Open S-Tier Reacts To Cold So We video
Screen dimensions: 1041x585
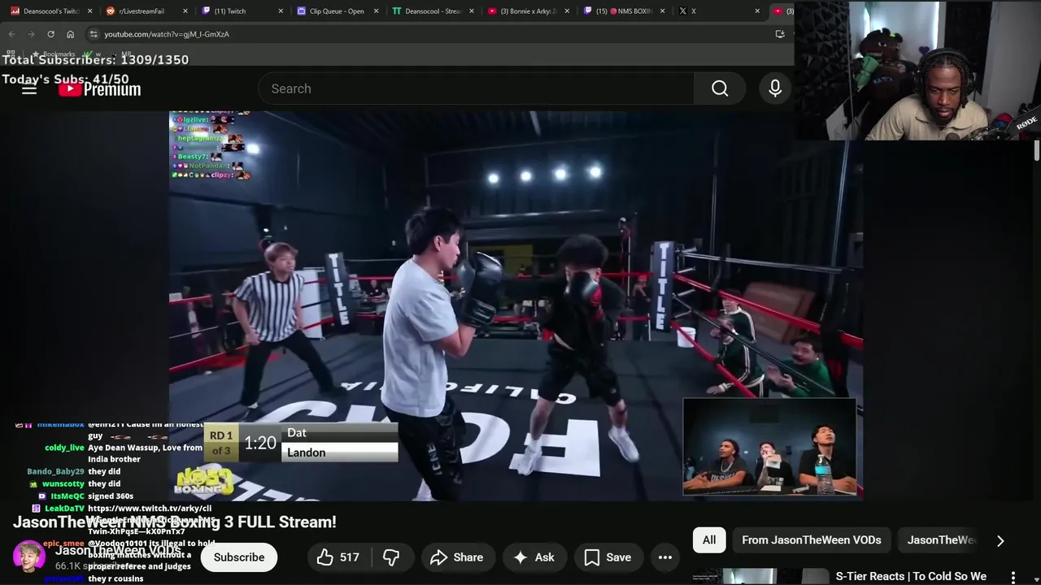click(911, 576)
